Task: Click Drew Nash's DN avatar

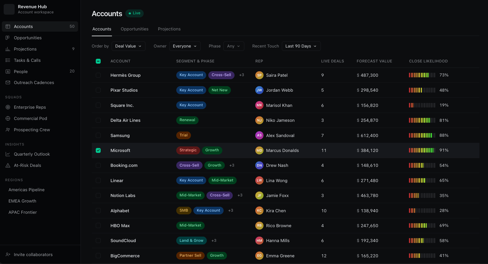Action: (259, 165)
